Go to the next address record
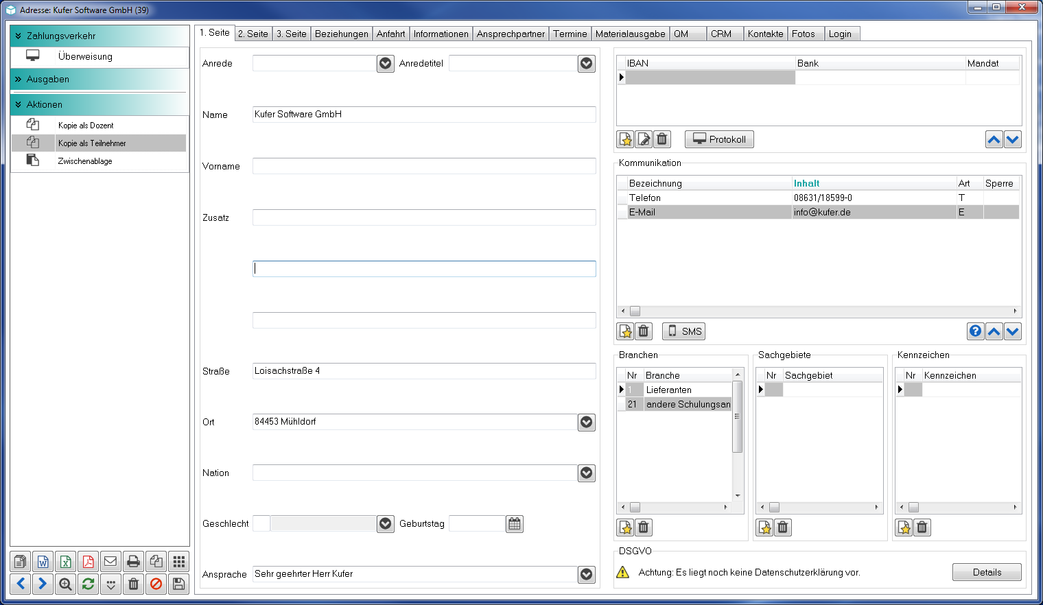Image resolution: width=1043 pixels, height=605 pixels. click(43, 584)
